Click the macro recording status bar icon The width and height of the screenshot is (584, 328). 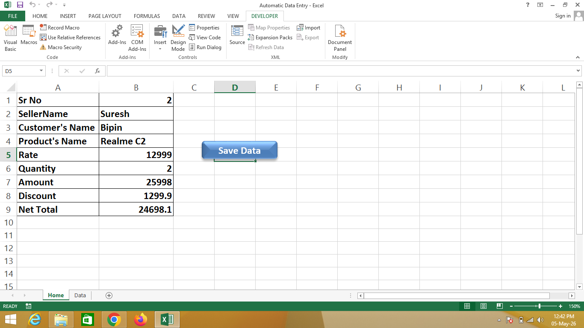click(29, 306)
